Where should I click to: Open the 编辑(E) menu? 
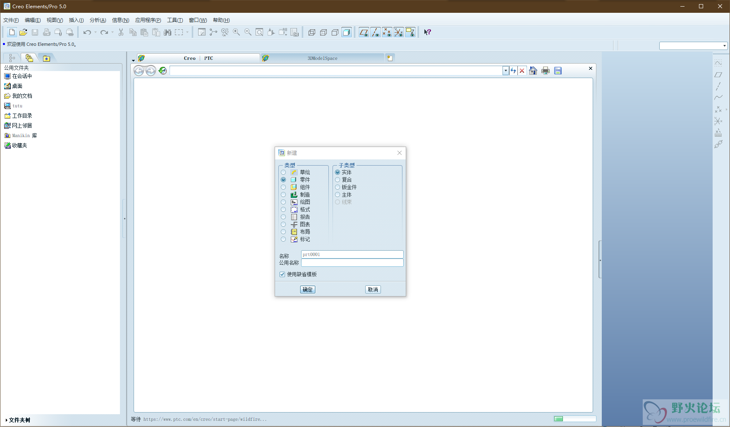point(33,20)
